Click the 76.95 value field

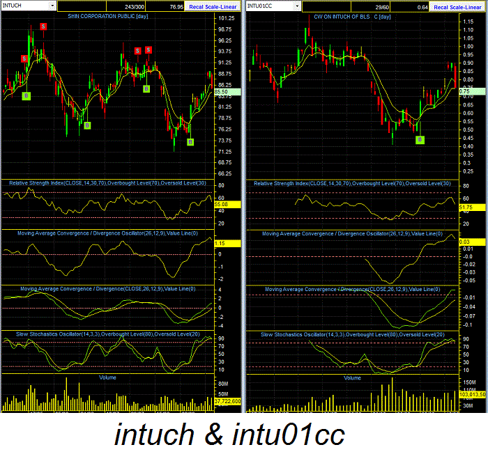coord(165,6)
